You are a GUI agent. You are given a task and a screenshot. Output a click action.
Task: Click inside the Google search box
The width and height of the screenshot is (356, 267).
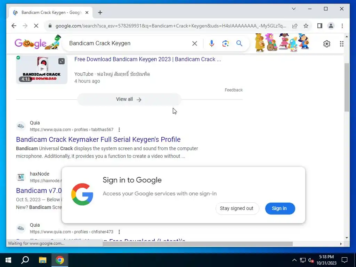pyautogui.click(x=129, y=43)
